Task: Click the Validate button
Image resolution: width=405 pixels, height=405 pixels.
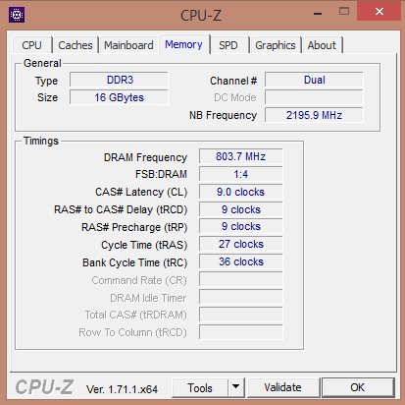Action: point(283,387)
